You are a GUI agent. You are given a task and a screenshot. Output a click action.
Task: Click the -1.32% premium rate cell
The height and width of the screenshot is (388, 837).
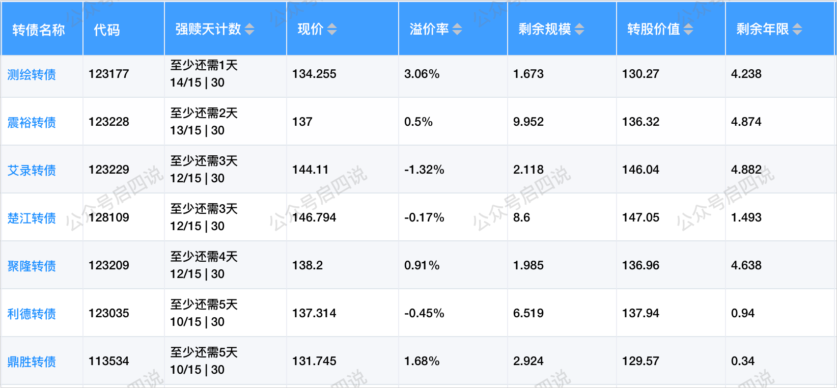424,170
